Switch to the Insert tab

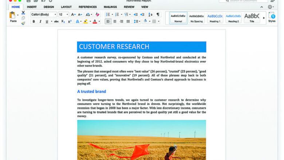coord(32,7)
